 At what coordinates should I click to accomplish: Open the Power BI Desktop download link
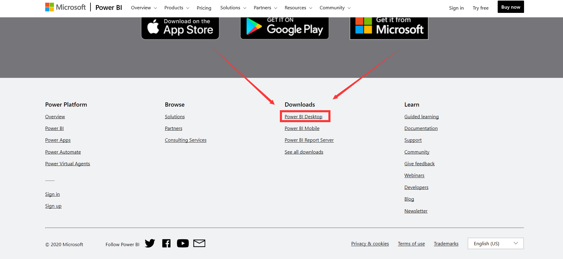[x=304, y=116]
